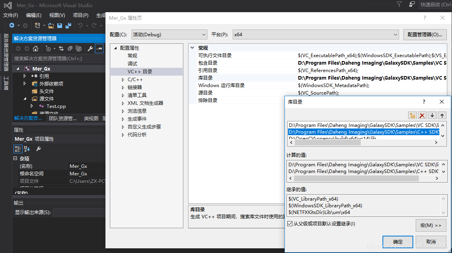Click down arrow of 继承的值 scrollbar

coord(443,213)
